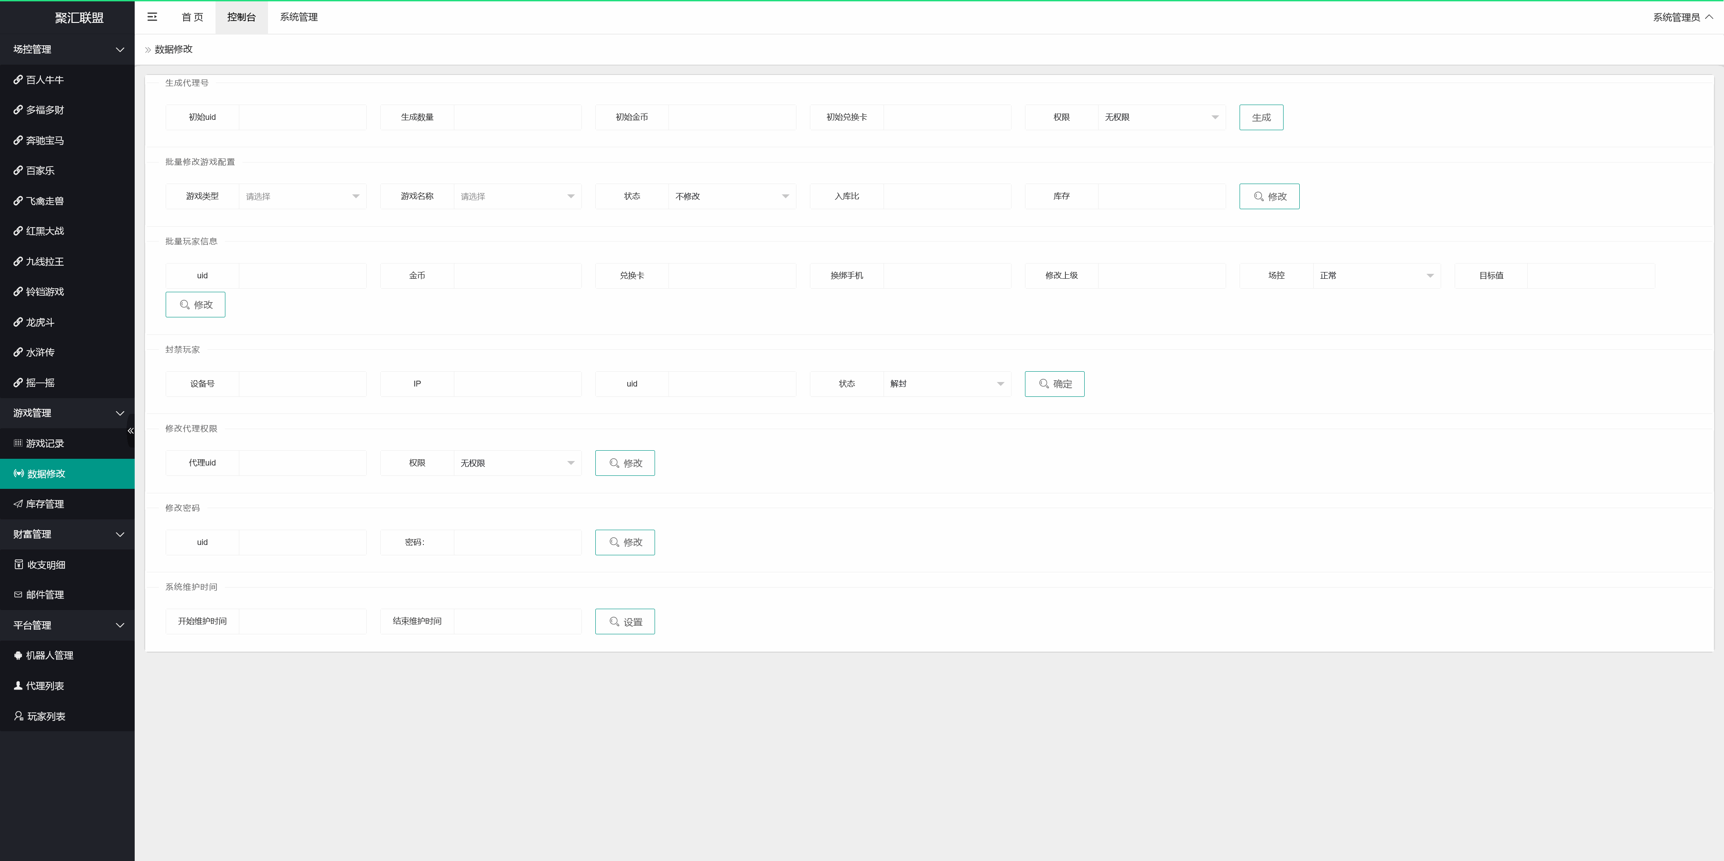Switch to the 系统管理 tab
This screenshot has width=1724, height=861.
tap(299, 17)
